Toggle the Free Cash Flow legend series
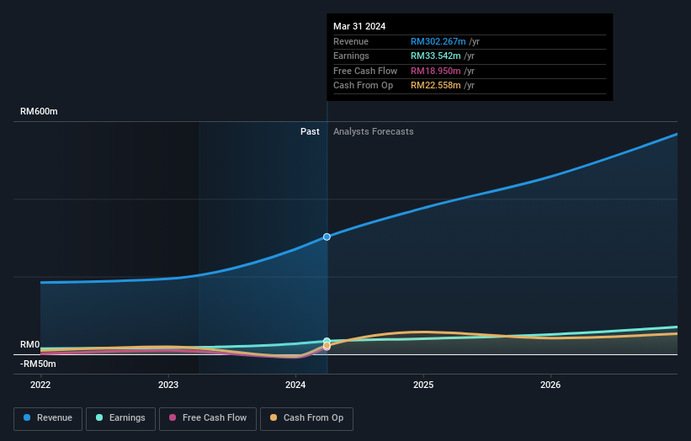691x441 pixels. point(208,418)
